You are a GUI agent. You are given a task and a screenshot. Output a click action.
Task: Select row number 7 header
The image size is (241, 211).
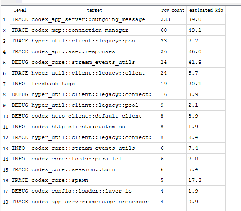(x=6, y=84)
